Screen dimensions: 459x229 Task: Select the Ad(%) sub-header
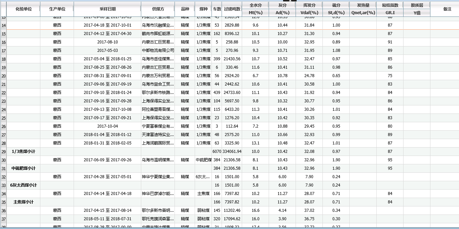(x=282, y=13)
